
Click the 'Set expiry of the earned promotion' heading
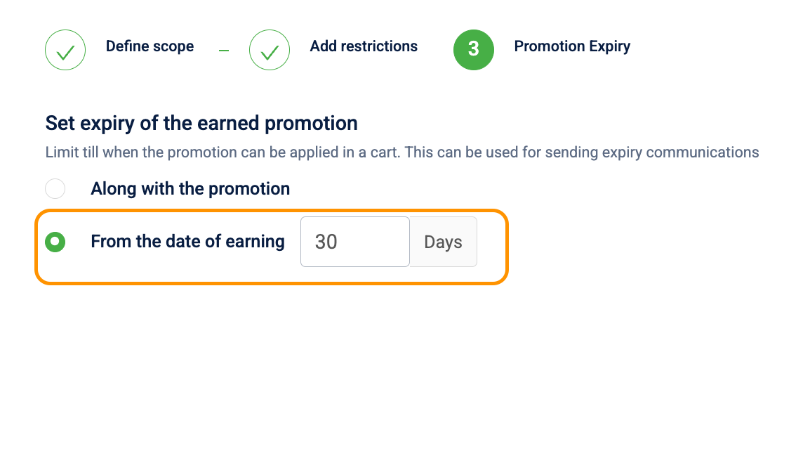point(201,124)
